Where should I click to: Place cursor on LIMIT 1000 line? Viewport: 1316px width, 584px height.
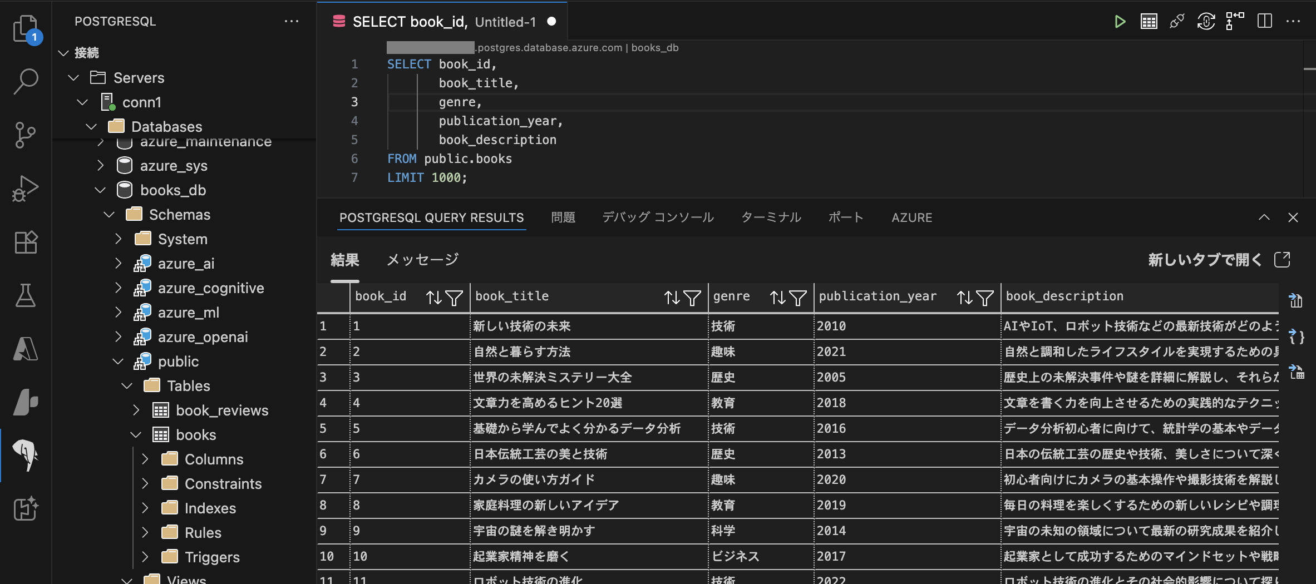[x=427, y=177]
